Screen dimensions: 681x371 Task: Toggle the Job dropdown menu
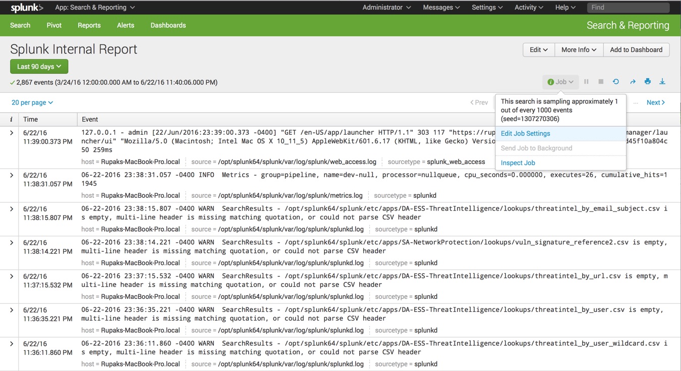coord(560,82)
